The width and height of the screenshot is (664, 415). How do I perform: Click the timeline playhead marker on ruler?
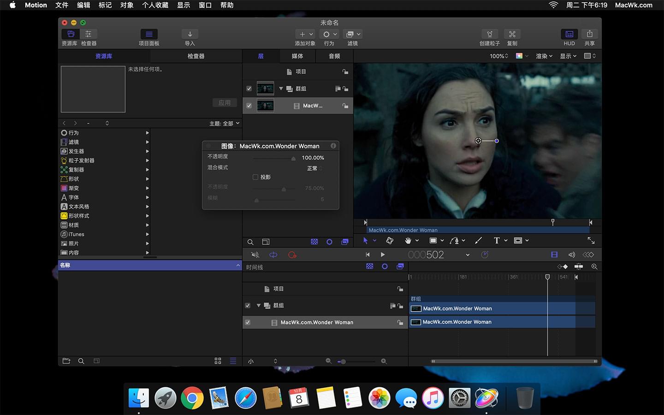547,277
